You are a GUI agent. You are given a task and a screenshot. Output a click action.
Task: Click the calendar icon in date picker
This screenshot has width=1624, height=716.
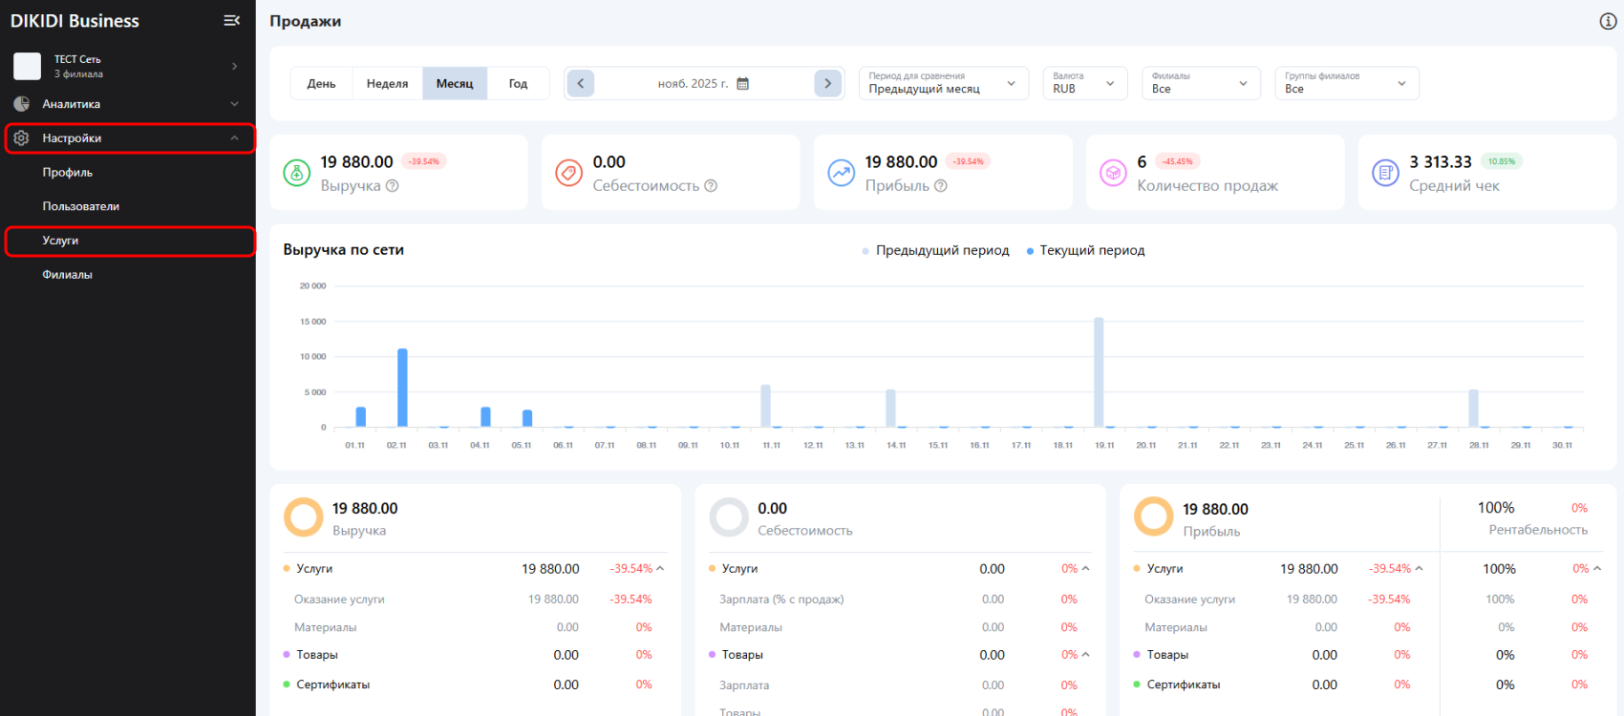(743, 84)
